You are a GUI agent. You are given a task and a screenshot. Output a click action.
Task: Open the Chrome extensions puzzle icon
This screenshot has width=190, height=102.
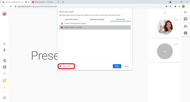coord(175,6)
